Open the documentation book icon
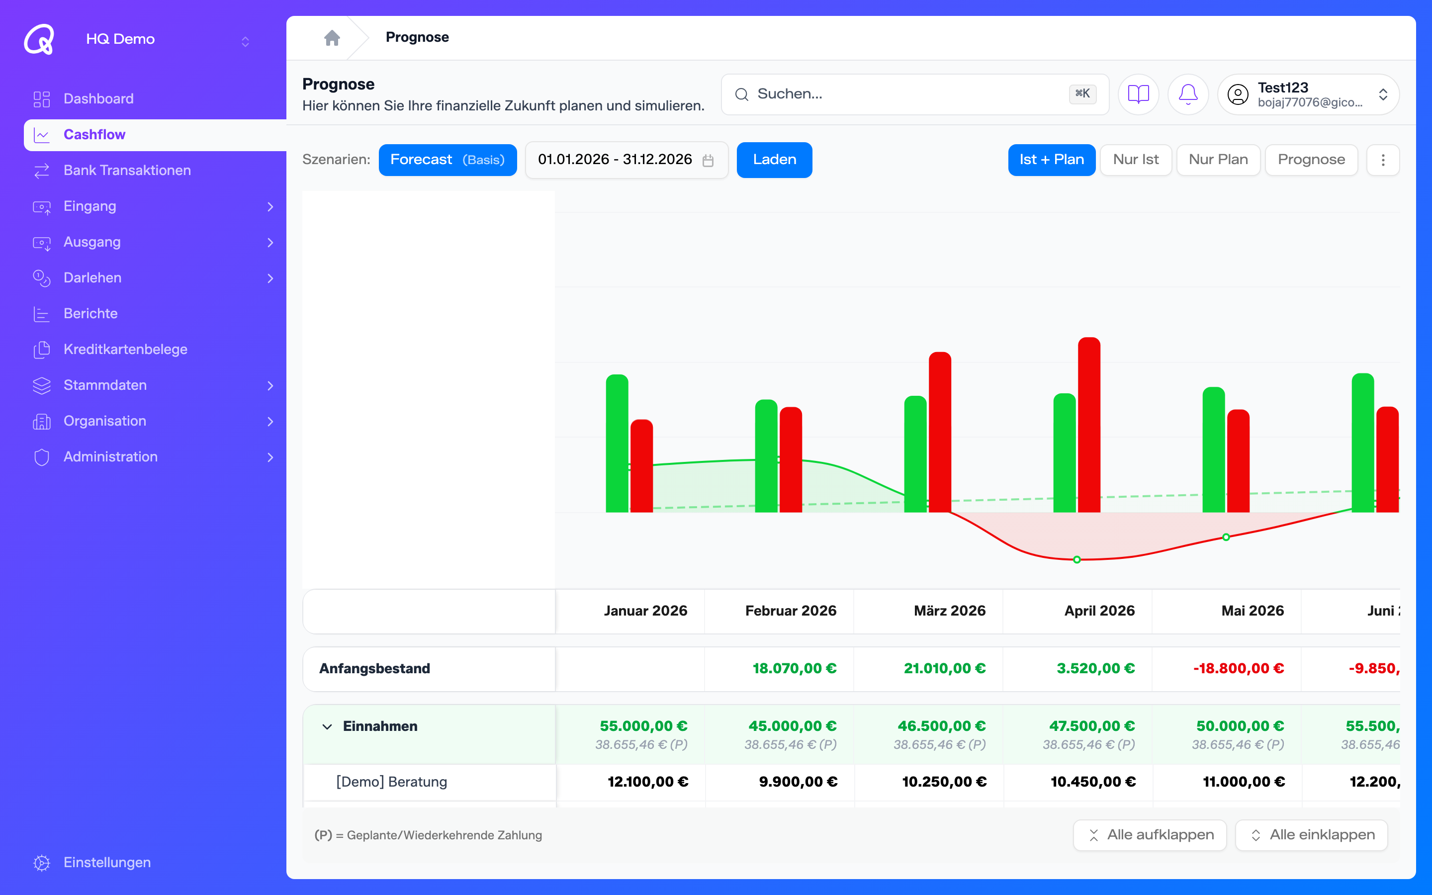The width and height of the screenshot is (1432, 895). pyautogui.click(x=1138, y=94)
